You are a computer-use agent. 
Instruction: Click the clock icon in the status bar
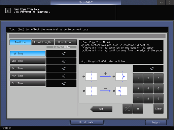click(2, 128)
